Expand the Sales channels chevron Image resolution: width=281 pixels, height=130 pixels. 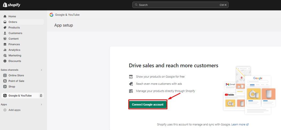[41, 70]
